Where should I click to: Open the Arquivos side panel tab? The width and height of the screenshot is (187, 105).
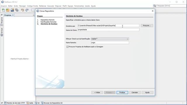click(2, 22)
